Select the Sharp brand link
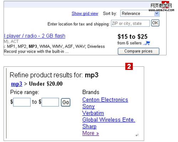This screenshot has height=142, width=178. point(89,126)
